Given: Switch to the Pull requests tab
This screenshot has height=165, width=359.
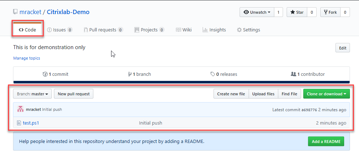Looking at the screenshot, I should click(104, 30).
